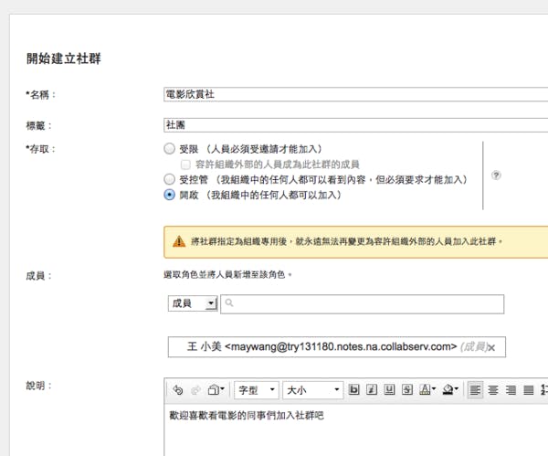Toggle underline formatting in description editor
This screenshot has width=548, height=456.
click(390, 390)
